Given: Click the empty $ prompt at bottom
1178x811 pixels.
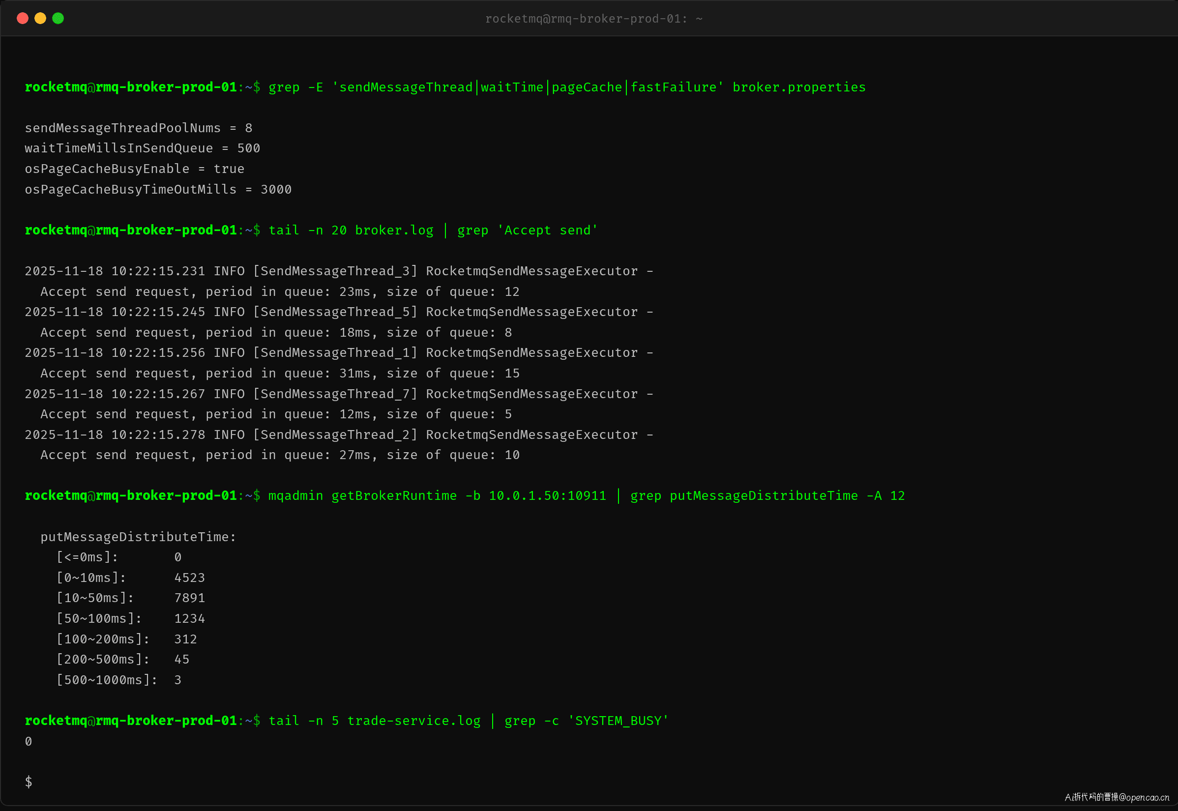Looking at the screenshot, I should 29,782.
